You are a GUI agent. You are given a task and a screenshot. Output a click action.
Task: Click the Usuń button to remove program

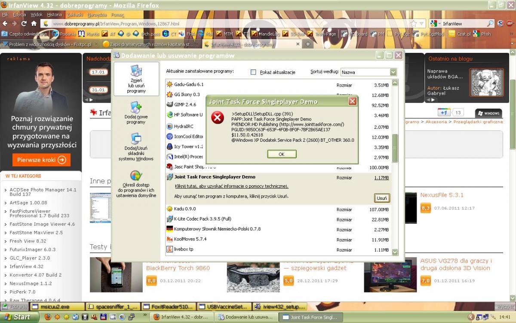click(x=382, y=198)
